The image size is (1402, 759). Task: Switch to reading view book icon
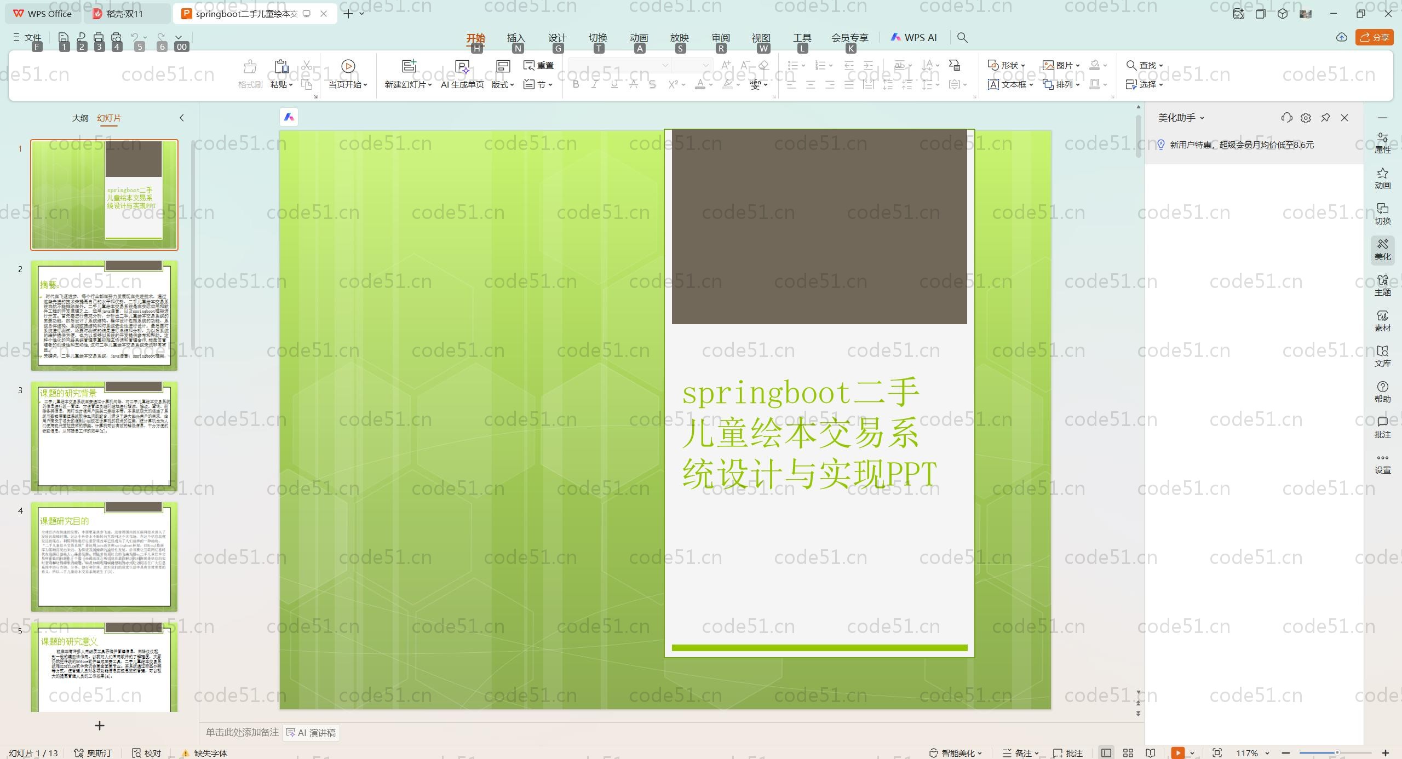1151,753
